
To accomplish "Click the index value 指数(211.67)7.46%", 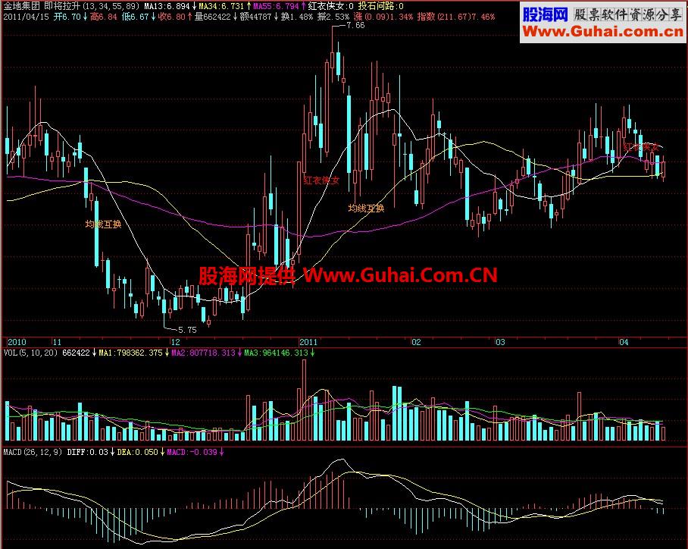I will [x=456, y=17].
